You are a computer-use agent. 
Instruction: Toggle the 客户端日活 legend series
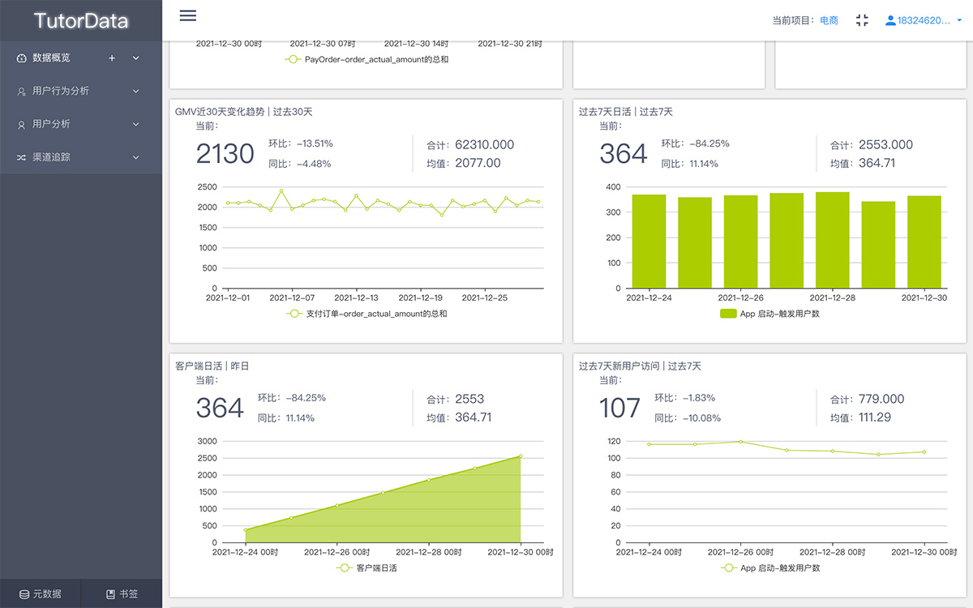[x=366, y=568]
